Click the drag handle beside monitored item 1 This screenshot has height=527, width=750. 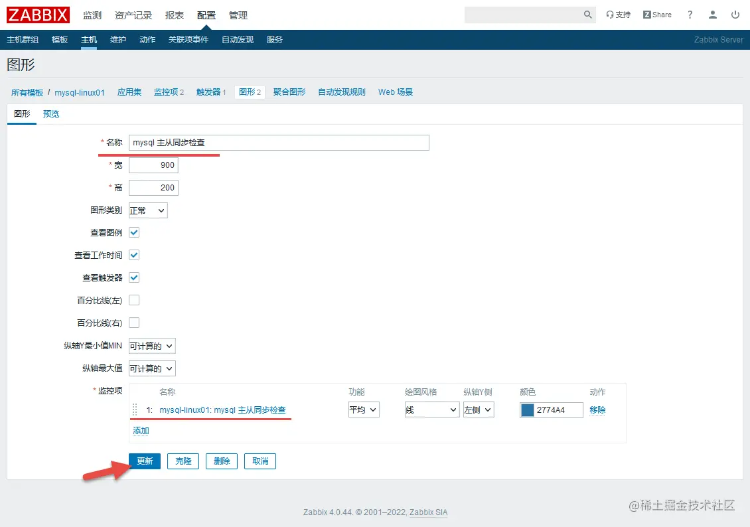134,410
